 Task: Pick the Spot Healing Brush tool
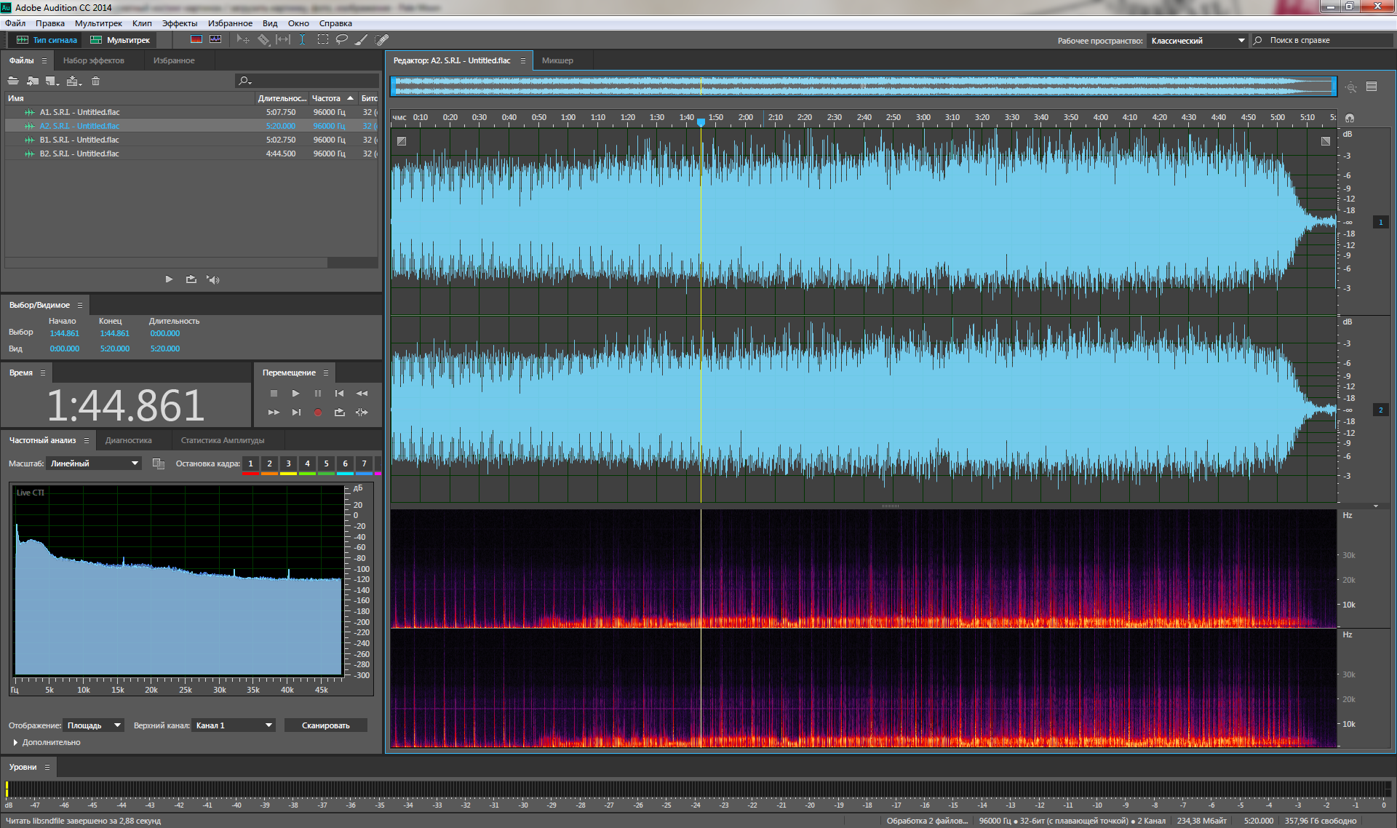point(382,40)
